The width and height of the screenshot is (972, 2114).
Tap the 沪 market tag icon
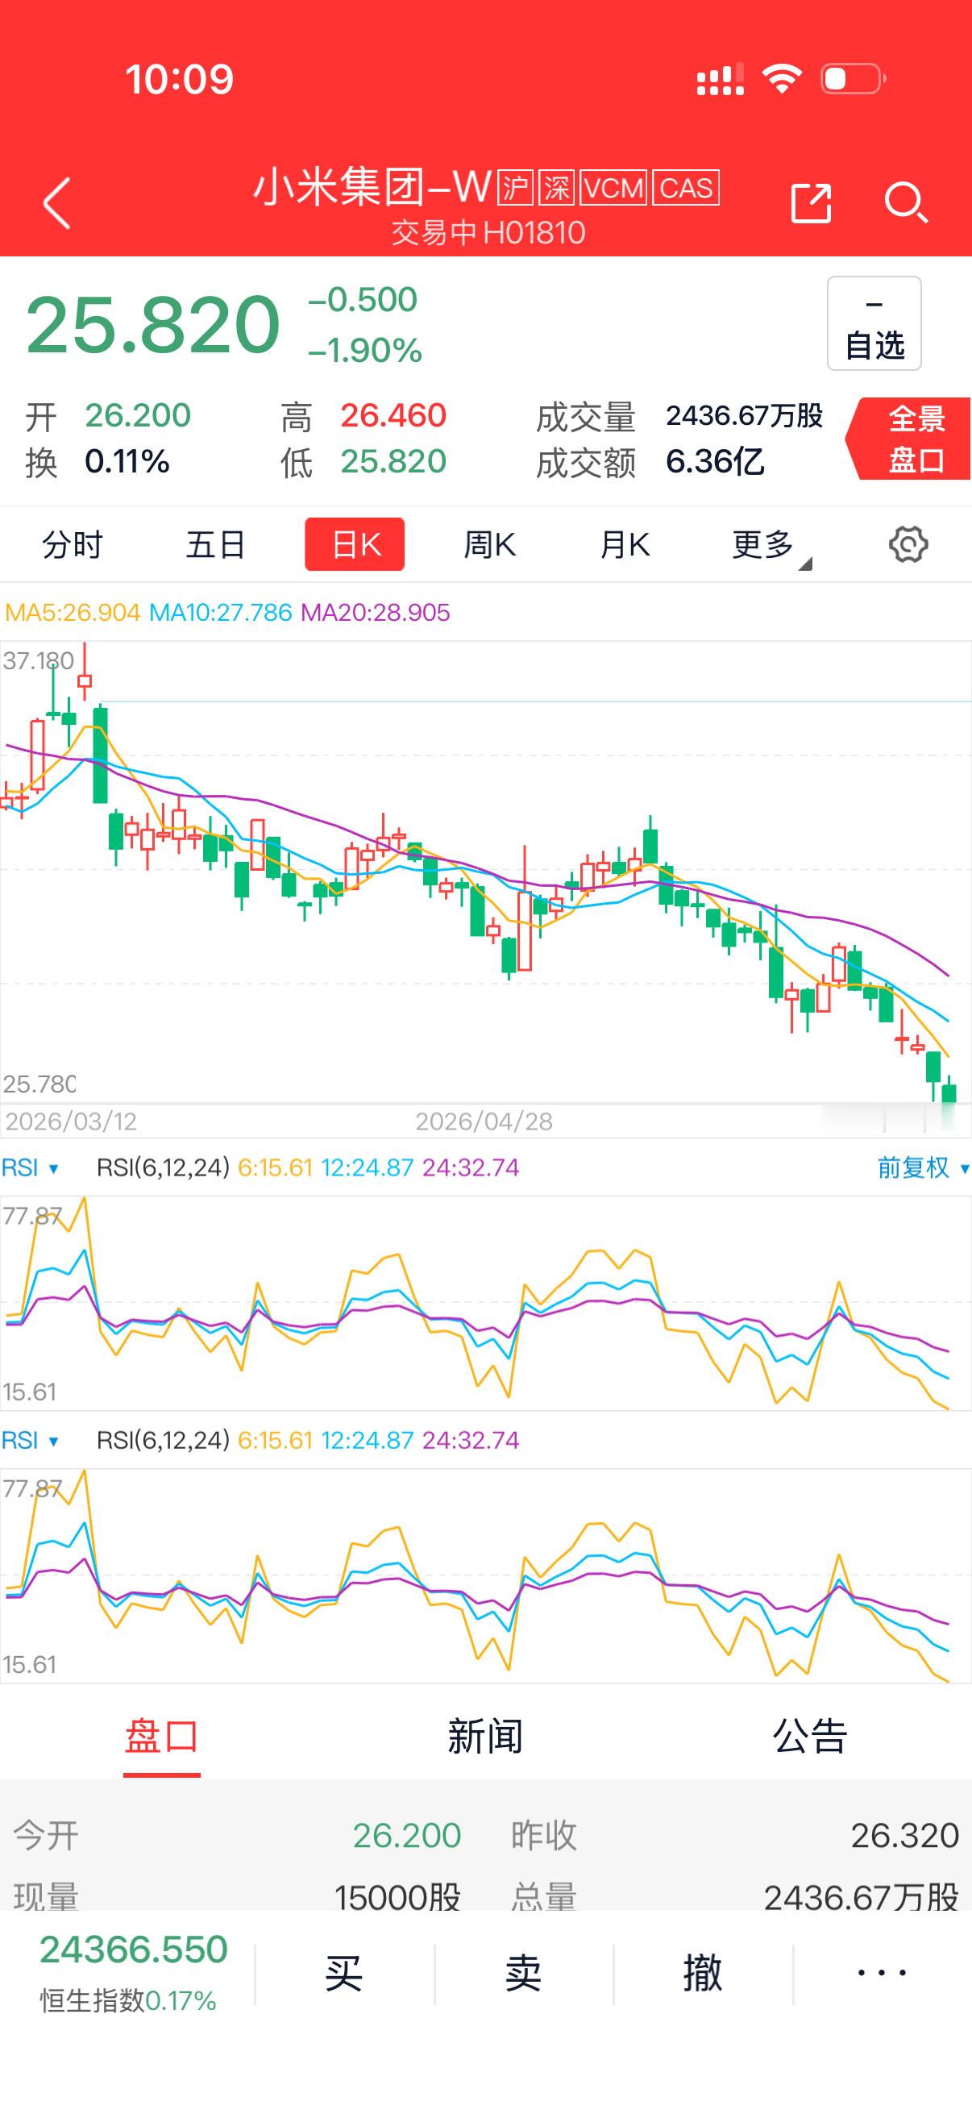[515, 188]
